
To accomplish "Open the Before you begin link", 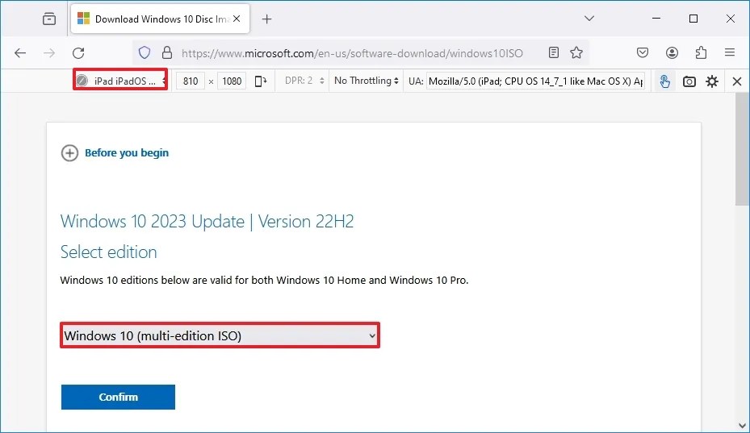I will 127,153.
